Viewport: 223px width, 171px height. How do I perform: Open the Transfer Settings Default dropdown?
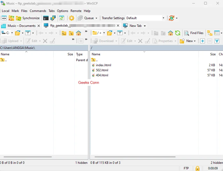point(164,18)
